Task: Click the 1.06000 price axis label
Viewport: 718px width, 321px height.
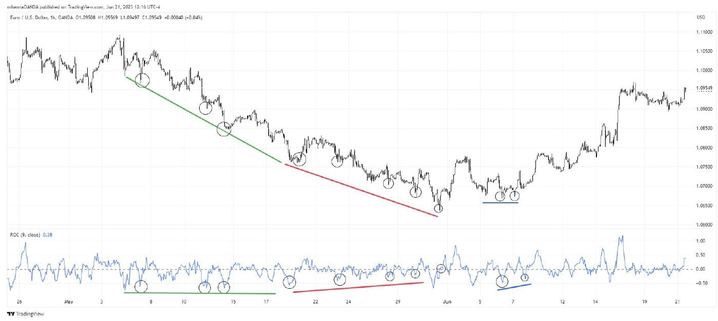Action: coord(703,225)
